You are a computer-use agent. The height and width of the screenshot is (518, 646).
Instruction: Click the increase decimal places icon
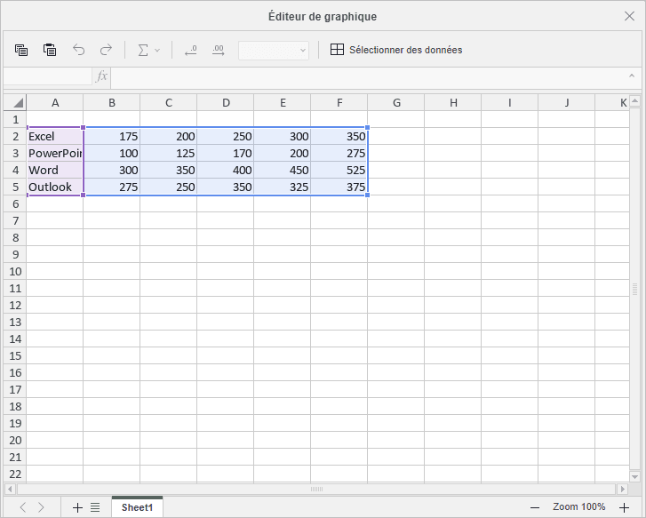point(218,50)
